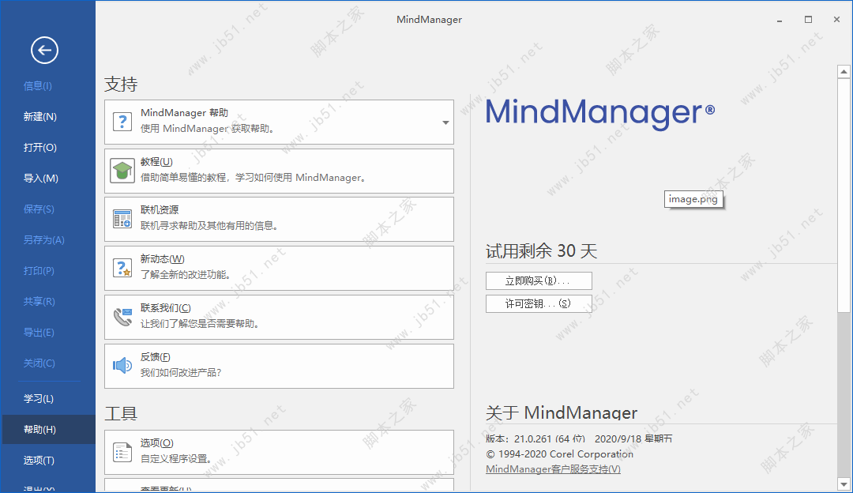This screenshot has width=853, height=493.
Task: Open the 联机资源 entry title
Action: pyautogui.click(x=160, y=210)
